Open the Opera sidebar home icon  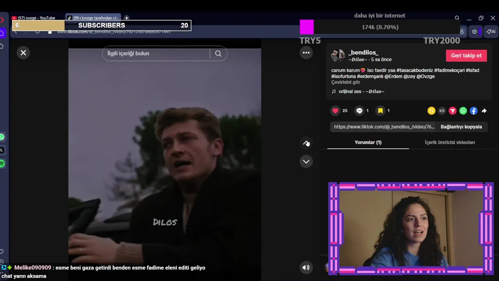(2, 33)
